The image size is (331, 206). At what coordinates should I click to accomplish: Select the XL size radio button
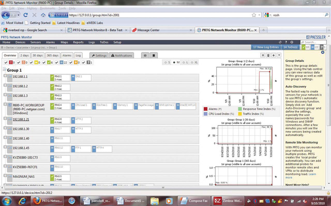click(192, 62)
